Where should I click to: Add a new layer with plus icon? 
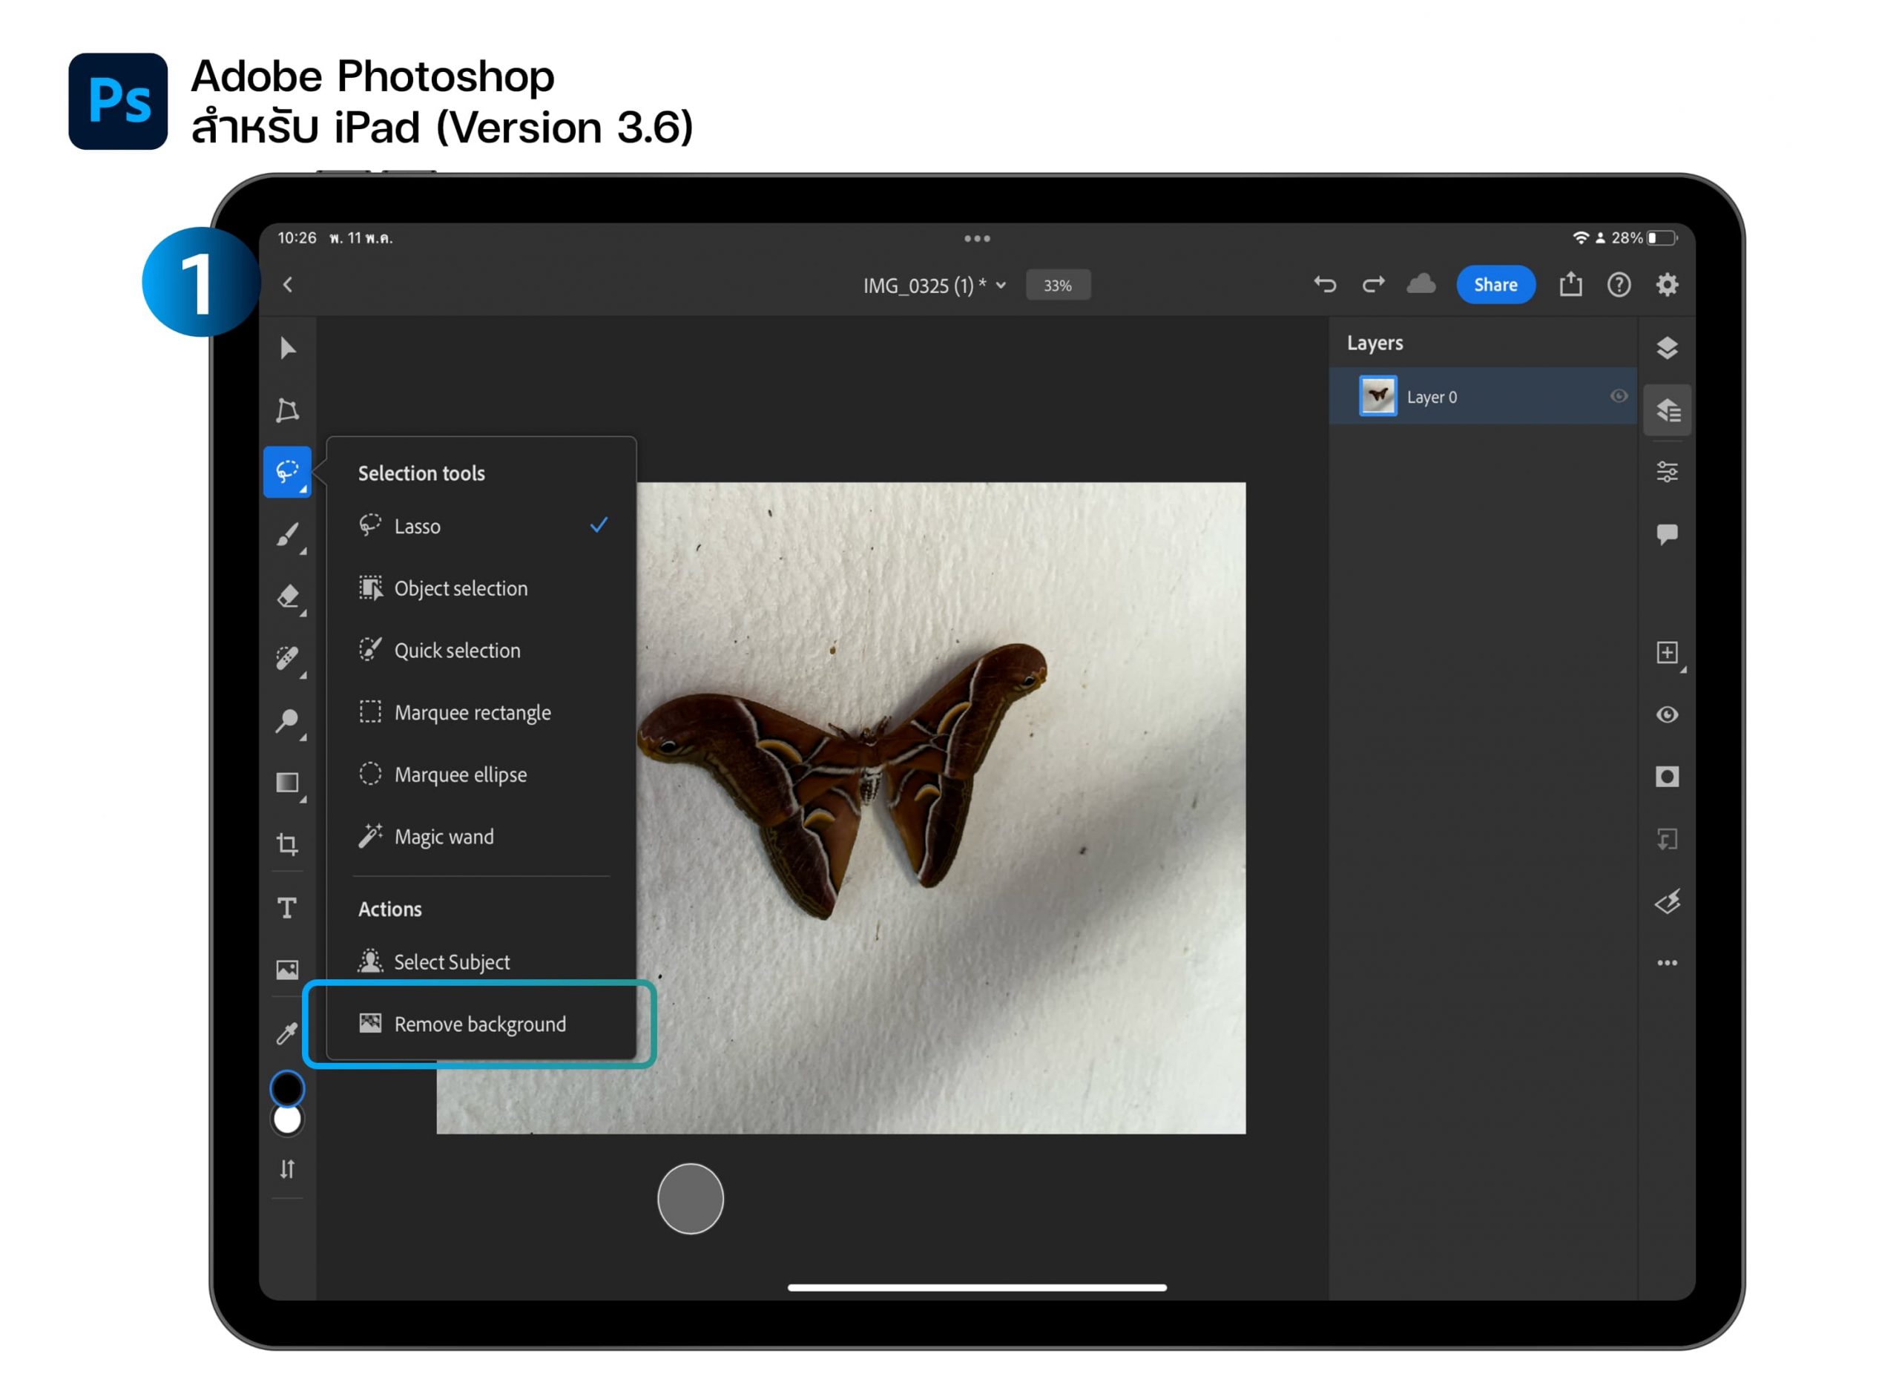click(1668, 653)
